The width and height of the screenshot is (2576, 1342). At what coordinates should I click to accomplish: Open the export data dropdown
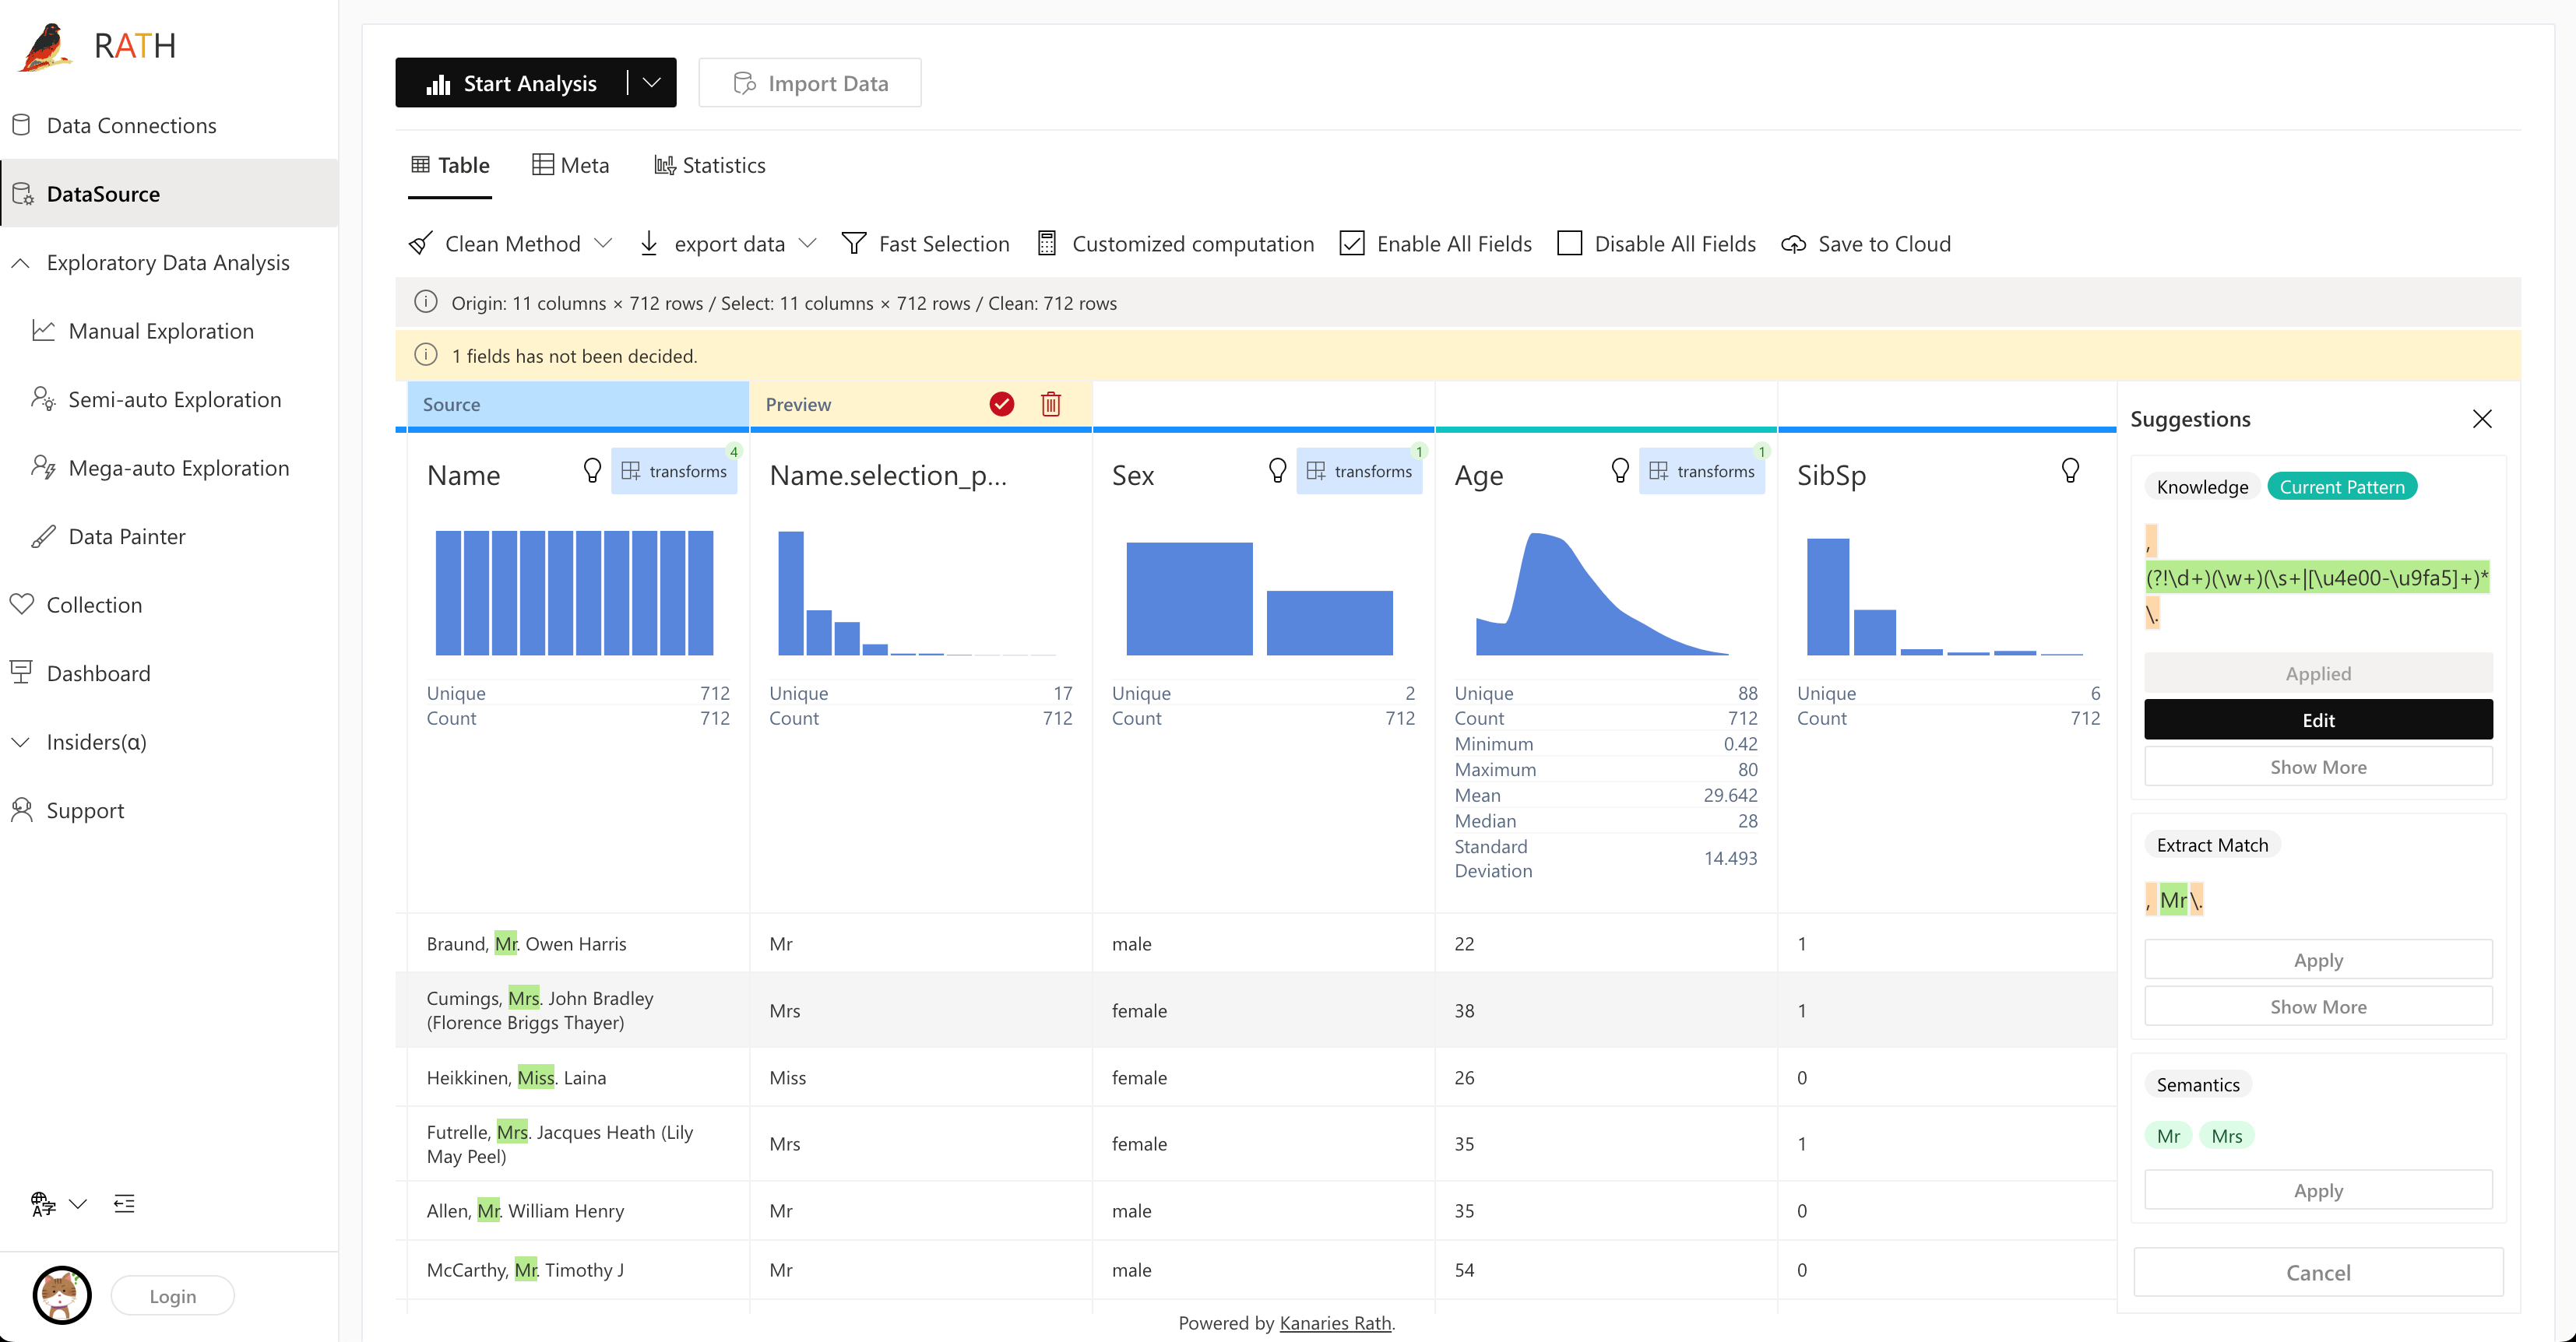point(809,243)
